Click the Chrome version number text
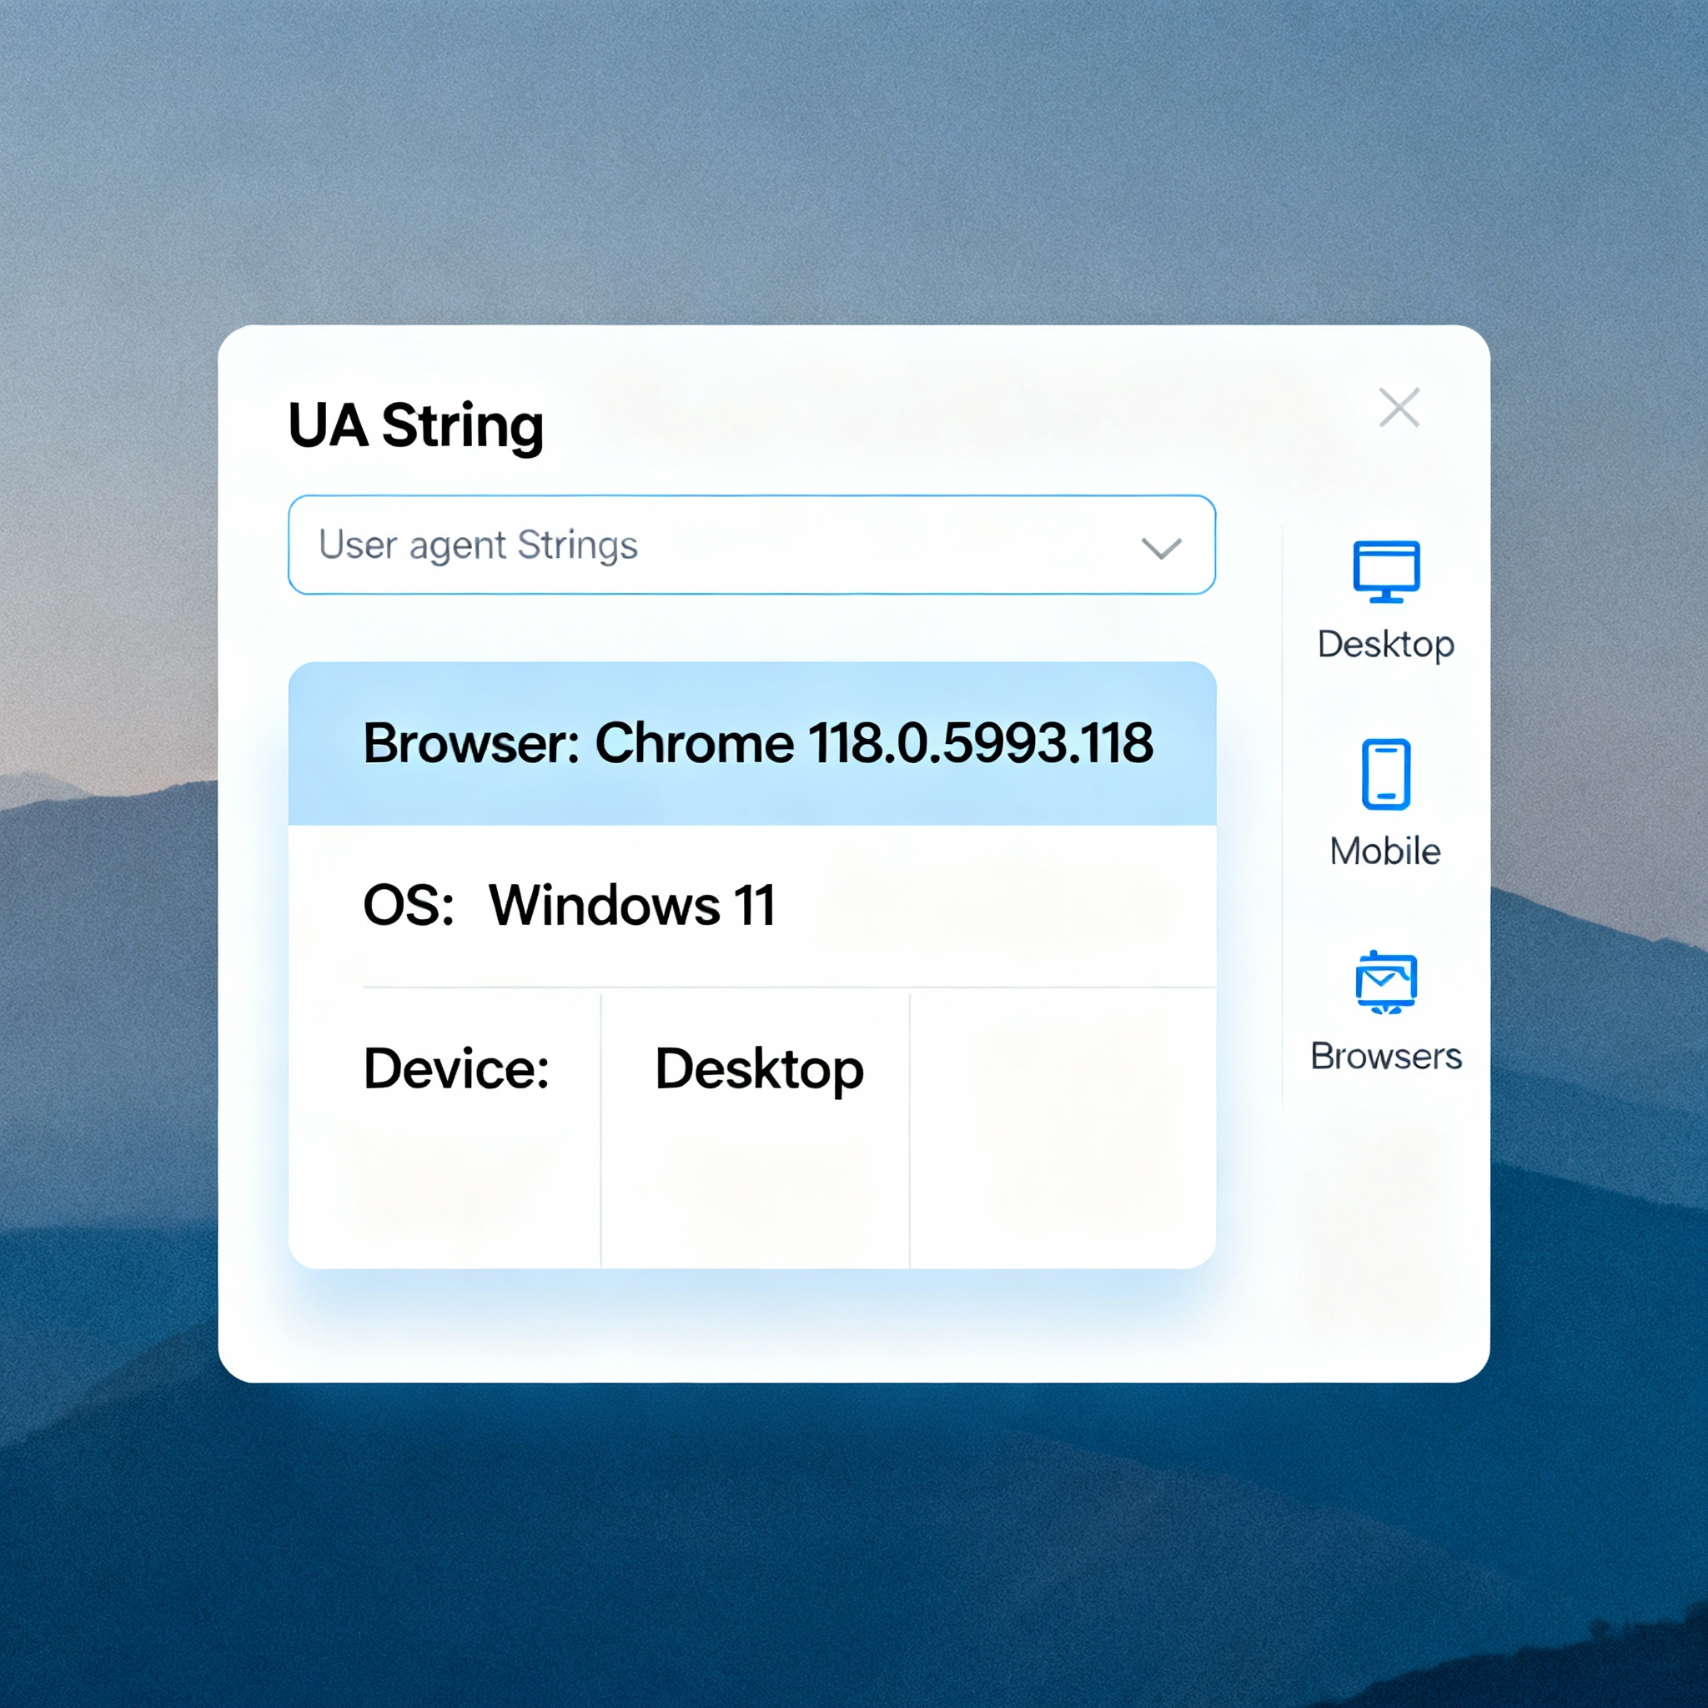This screenshot has width=1708, height=1708. pos(980,742)
